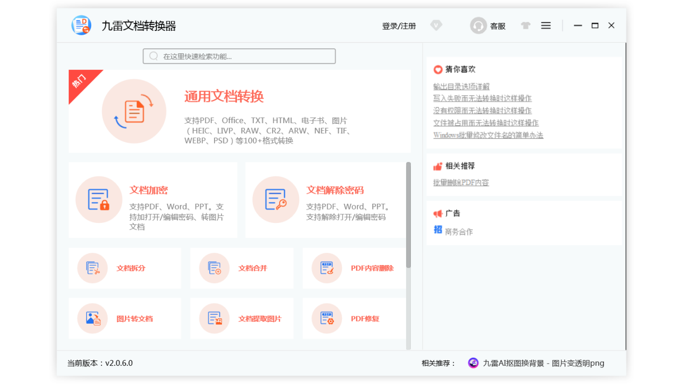Open the PDF Repair (PDF修复) icon
The image size is (683, 384).
click(327, 318)
